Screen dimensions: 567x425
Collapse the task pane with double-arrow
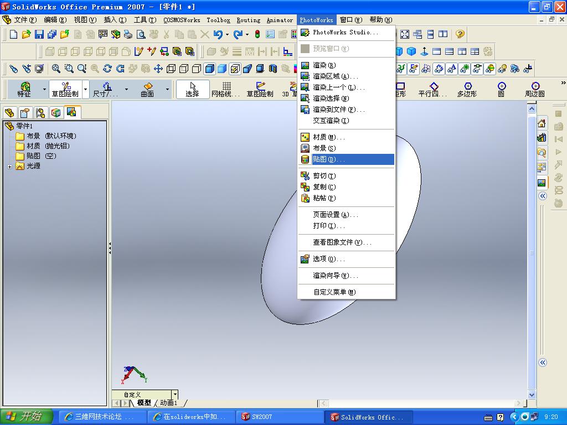coord(543,196)
